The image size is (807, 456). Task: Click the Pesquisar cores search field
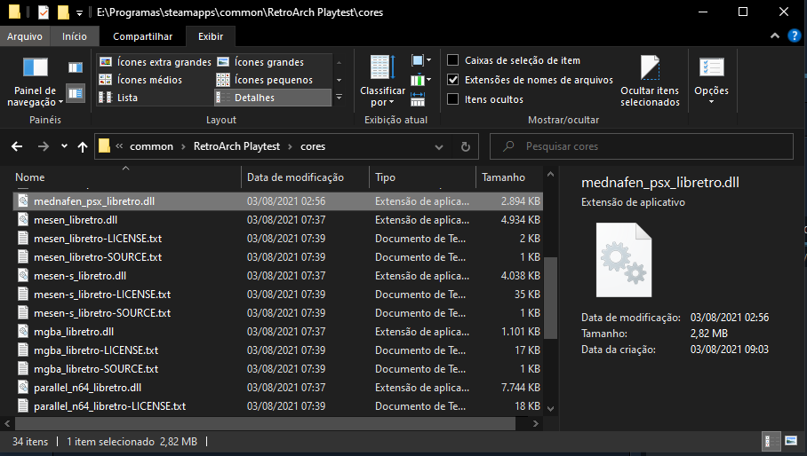(642, 146)
